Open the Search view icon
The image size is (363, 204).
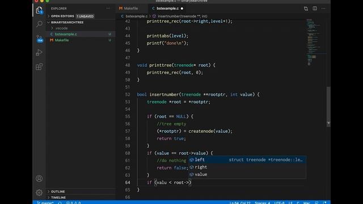click(39, 24)
